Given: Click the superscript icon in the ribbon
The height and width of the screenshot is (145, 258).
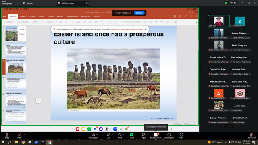Looking at the screenshot, I should (90, 22).
